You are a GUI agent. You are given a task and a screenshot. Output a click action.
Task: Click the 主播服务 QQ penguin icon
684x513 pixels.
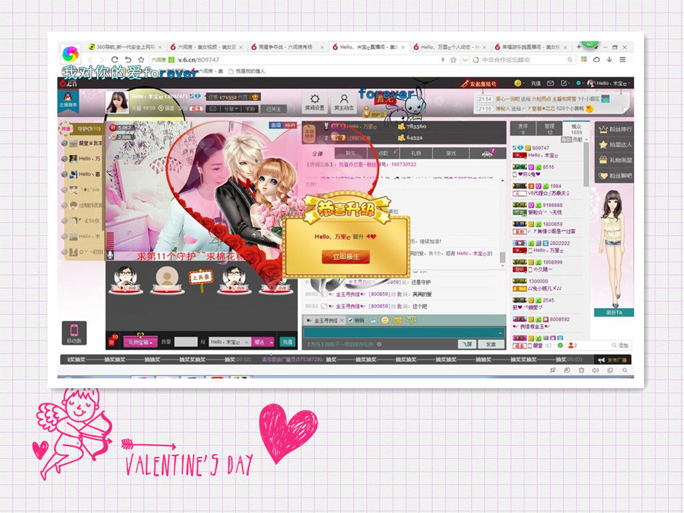68,96
